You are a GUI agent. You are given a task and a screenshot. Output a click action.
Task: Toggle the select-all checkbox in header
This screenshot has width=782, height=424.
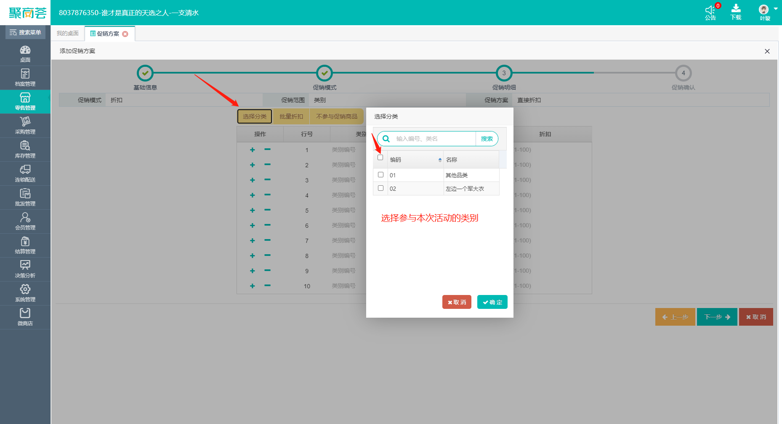(x=380, y=158)
